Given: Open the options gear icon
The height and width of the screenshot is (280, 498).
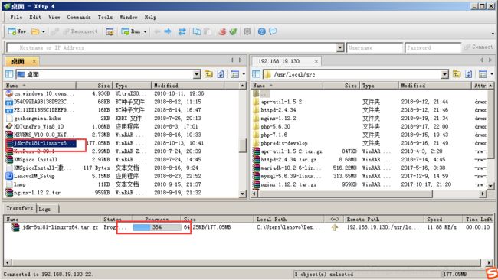Looking at the screenshot, I should (x=247, y=31).
